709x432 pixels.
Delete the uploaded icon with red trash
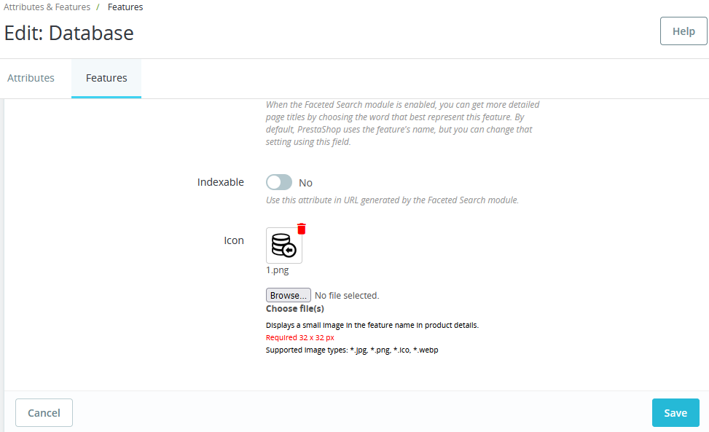coord(302,229)
